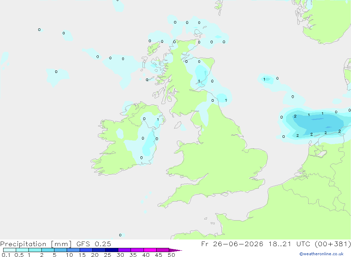Image resolution: width=351 pixels, height=257 pixels.
Task: Pick the 45–50 mm legend swatch
Action: pos(163,250)
